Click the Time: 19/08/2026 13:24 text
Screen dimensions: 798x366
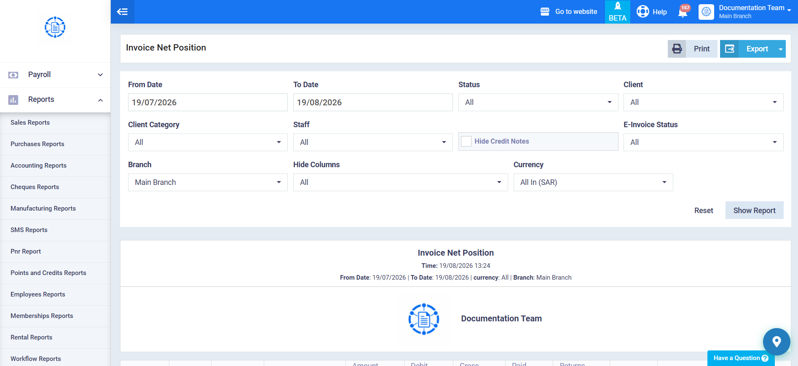coord(455,266)
